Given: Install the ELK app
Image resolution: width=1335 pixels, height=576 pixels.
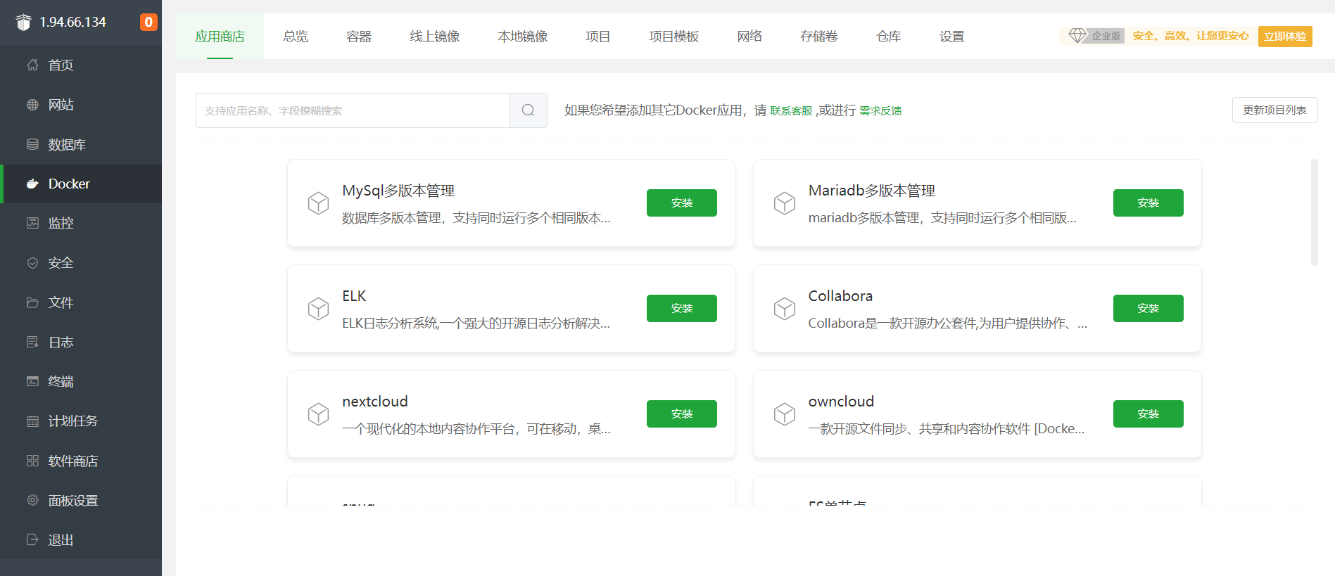Looking at the screenshot, I should [x=682, y=308].
